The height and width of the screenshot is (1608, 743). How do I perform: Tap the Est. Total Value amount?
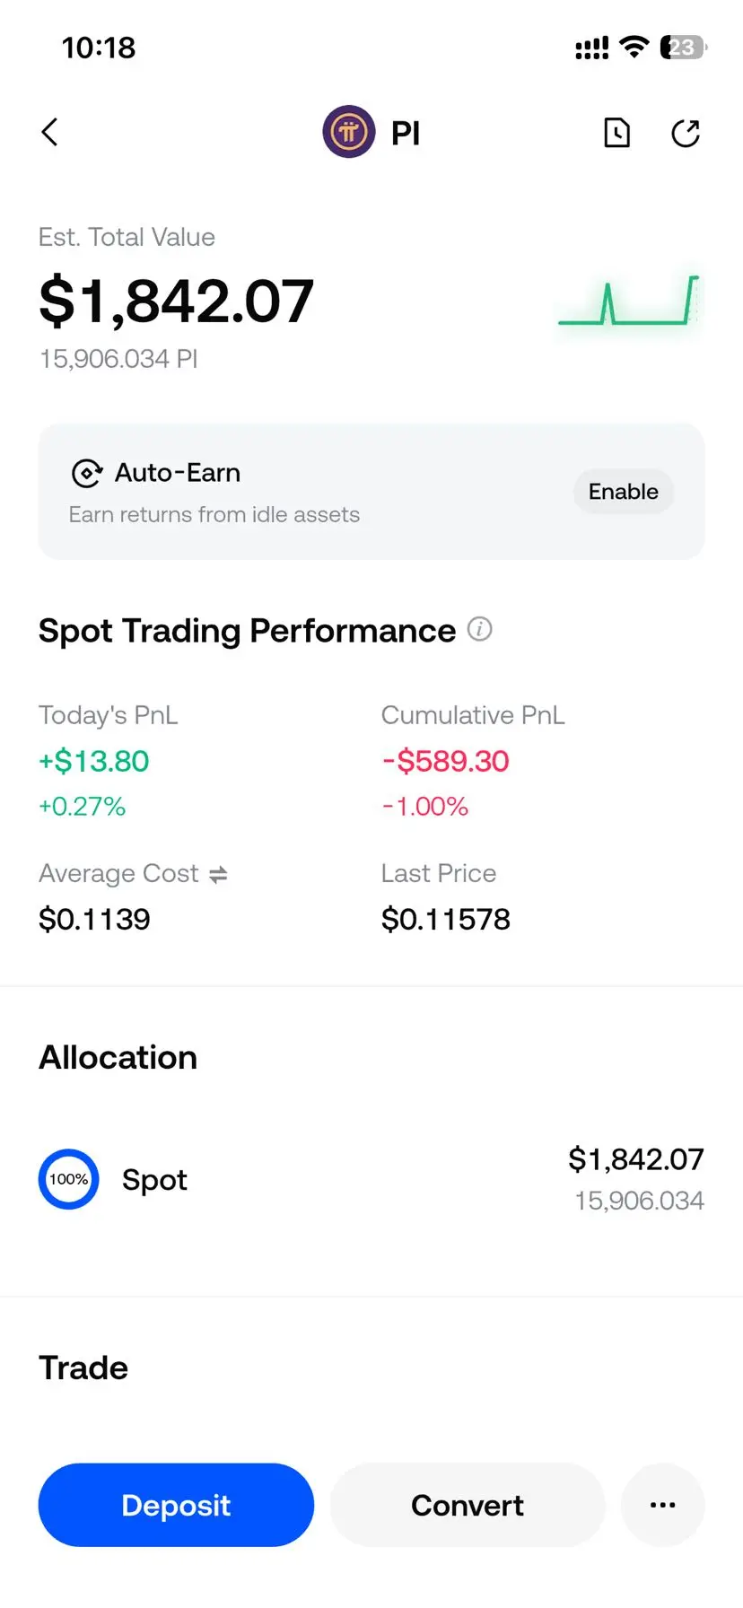176,301
